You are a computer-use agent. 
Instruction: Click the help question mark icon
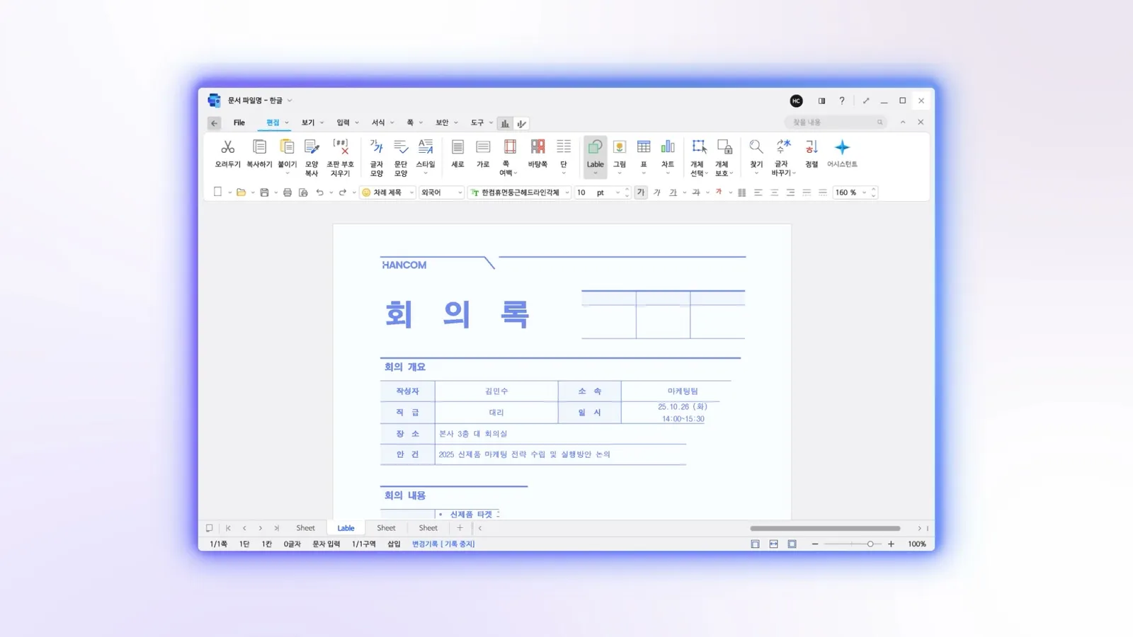[842, 101]
